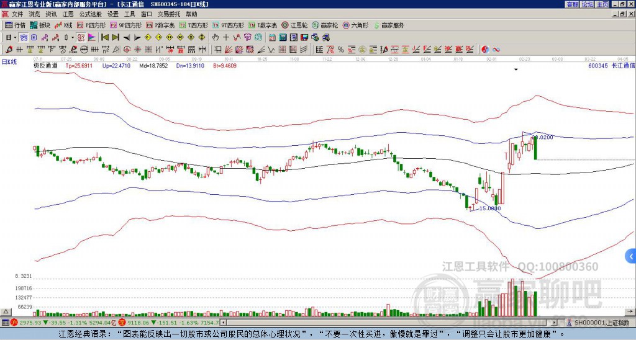Click the 论坛 forum button

click(x=588, y=4)
